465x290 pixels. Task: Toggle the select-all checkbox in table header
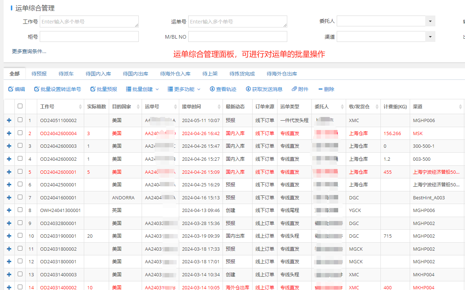[x=20, y=106]
